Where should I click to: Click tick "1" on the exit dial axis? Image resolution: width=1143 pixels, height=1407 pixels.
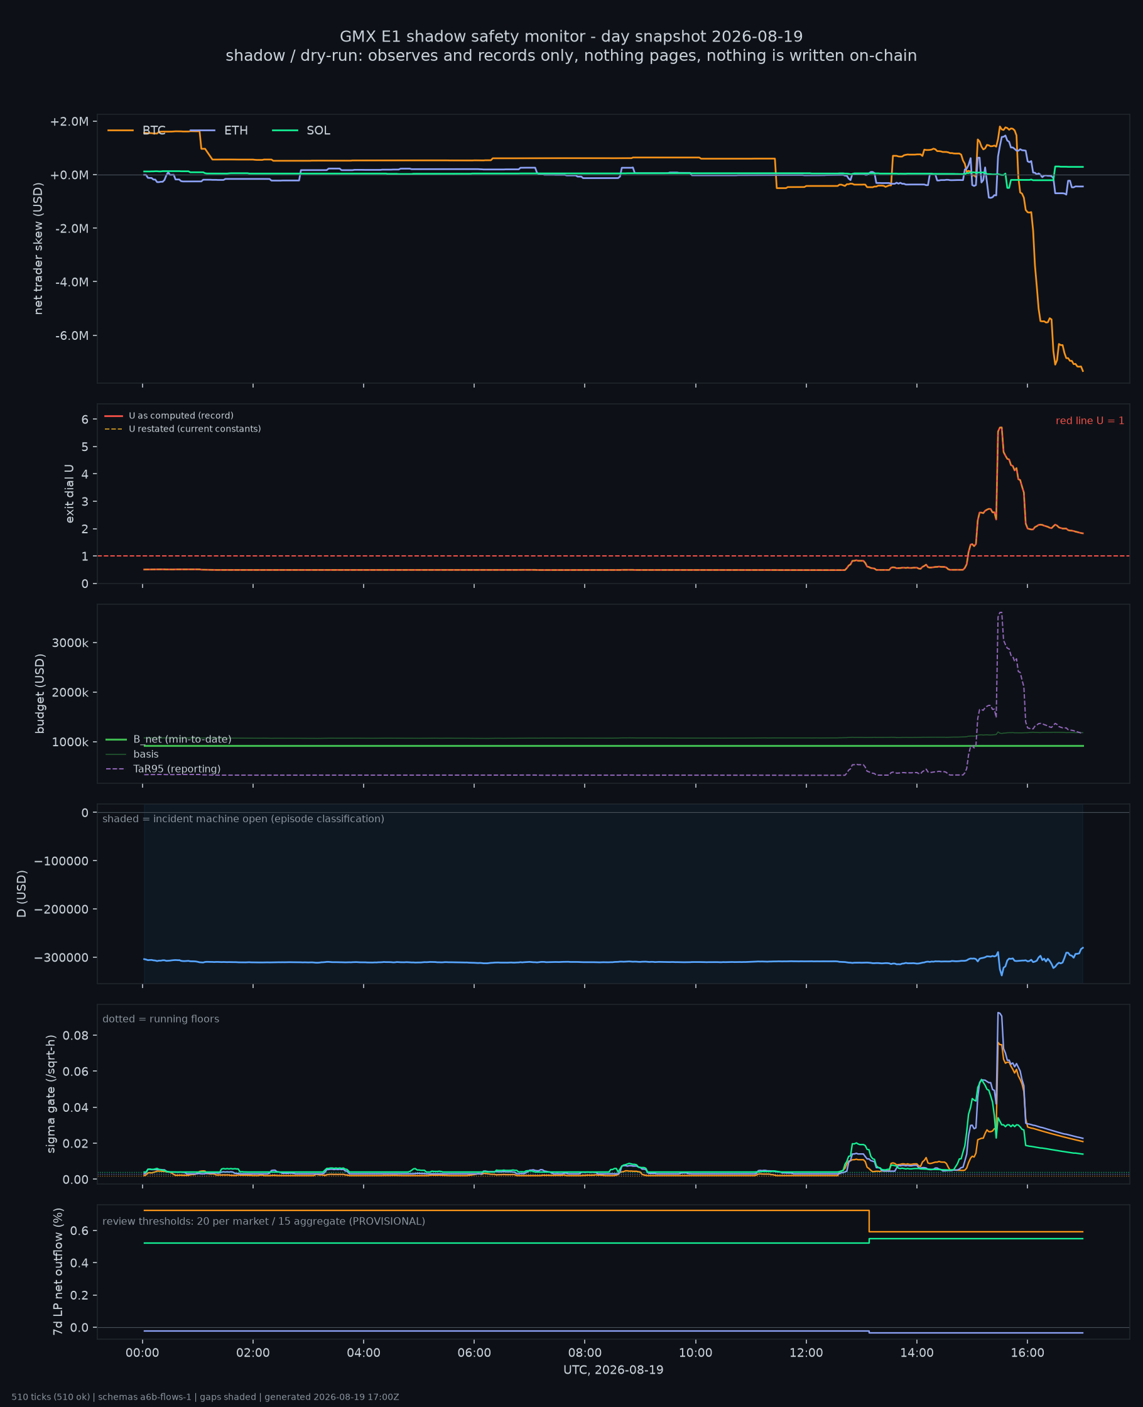click(85, 557)
